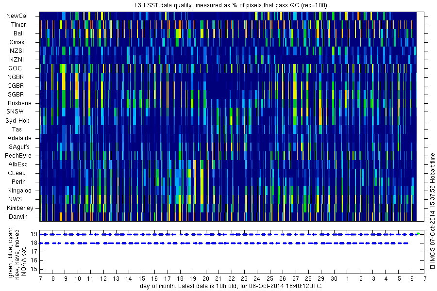
Task: Click the day 12 tick label
Action: click(103, 279)
